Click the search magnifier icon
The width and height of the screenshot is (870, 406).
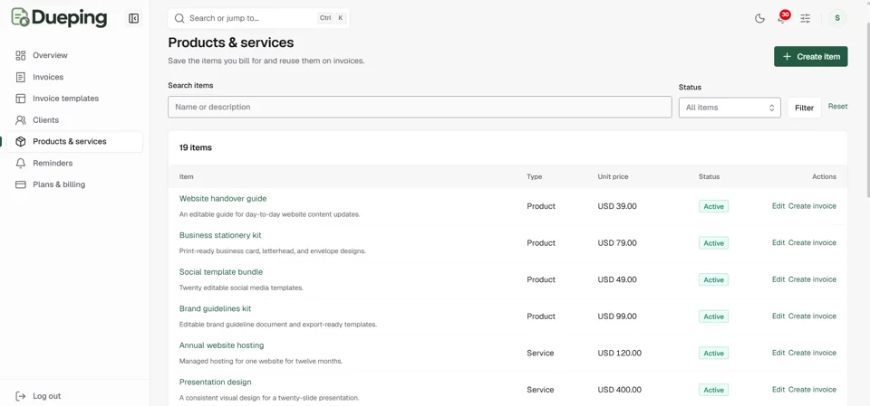(179, 18)
